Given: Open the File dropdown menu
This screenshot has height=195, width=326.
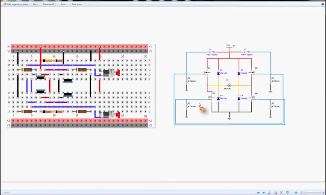Looking at the screenshot, I should coord(35,4).
